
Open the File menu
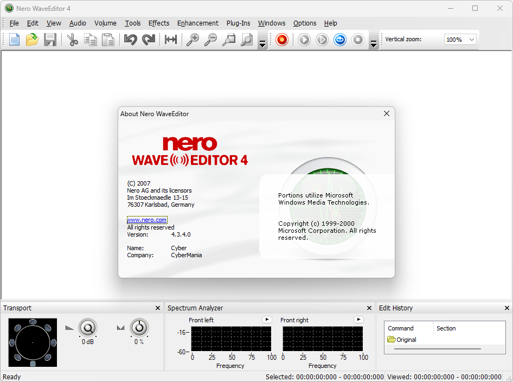(x=14, y=23)
